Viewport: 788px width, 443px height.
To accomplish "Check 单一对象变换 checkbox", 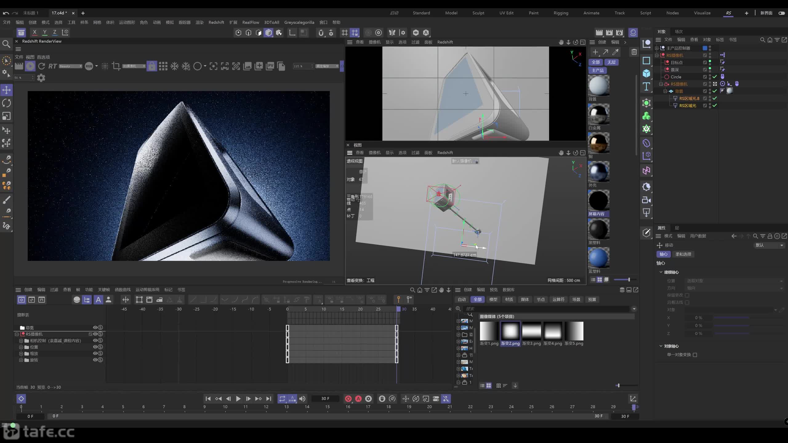I will click(x=695, y=355).
